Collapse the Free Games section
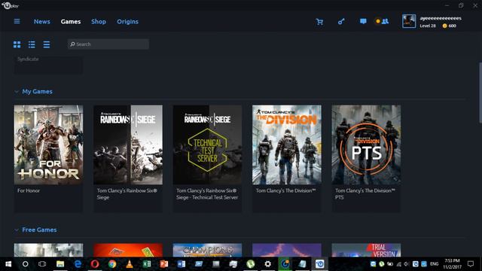This screenshot has width=482, height=271. click(x=17, y=230)
